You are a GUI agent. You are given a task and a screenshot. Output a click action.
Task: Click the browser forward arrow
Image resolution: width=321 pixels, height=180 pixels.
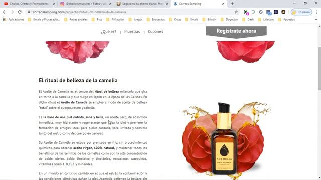(x=12, y=12)
